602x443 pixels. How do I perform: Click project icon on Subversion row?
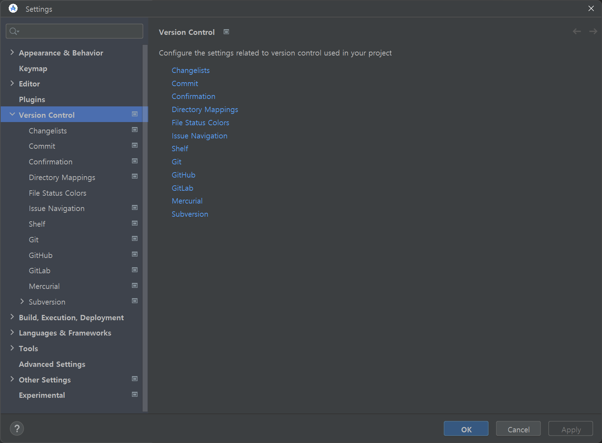135,301
